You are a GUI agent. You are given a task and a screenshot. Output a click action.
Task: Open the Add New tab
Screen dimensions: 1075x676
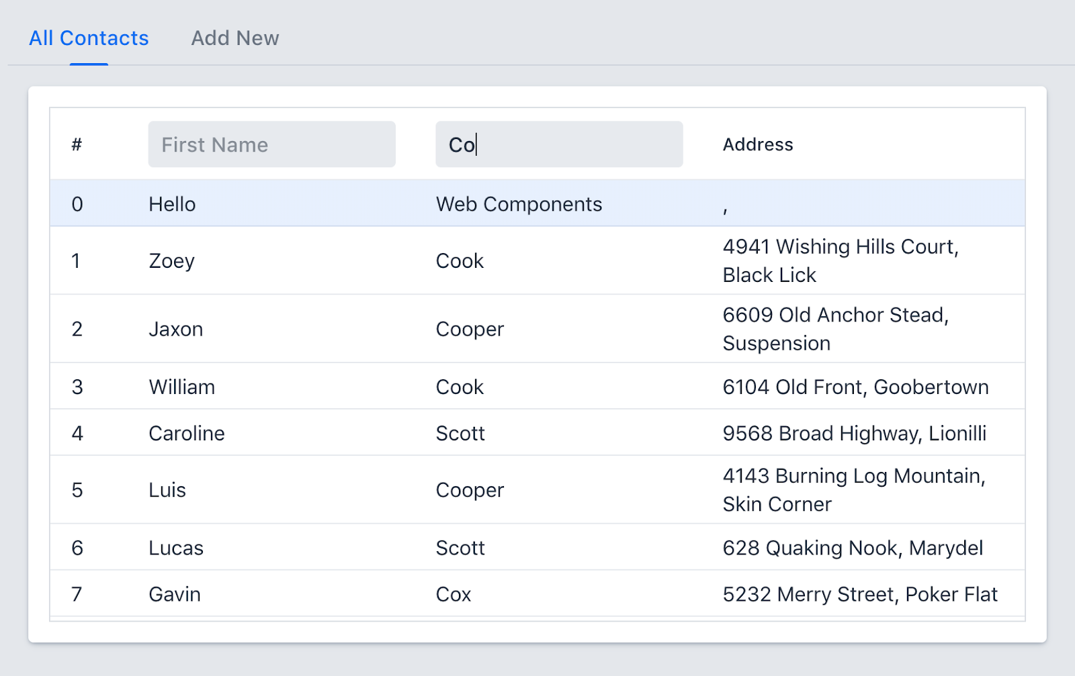coord(235,38)
